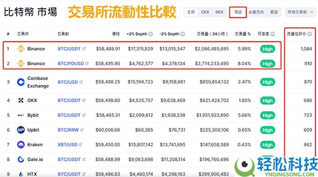Open the BTC/FDUSD pair link
The image size is (318, 177).
[x=70, y=63]
